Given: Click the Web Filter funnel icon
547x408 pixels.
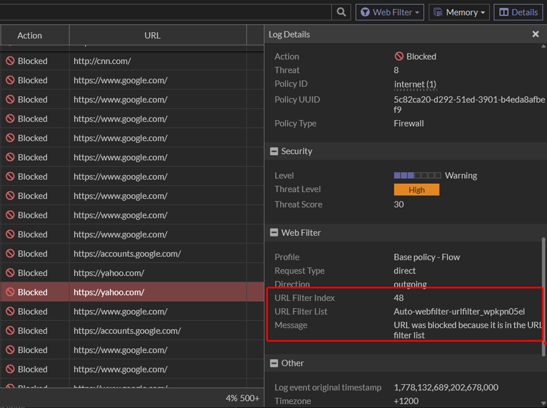Looking at the screenshot, I should [x=365, y=12].
